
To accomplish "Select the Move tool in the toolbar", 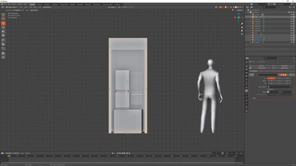I will [x=3, y=23].
